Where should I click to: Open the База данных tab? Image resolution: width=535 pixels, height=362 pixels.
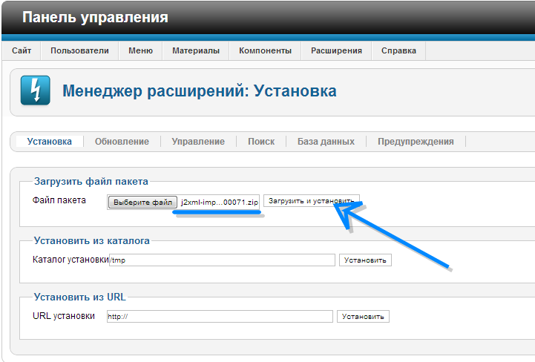(326, 142)
